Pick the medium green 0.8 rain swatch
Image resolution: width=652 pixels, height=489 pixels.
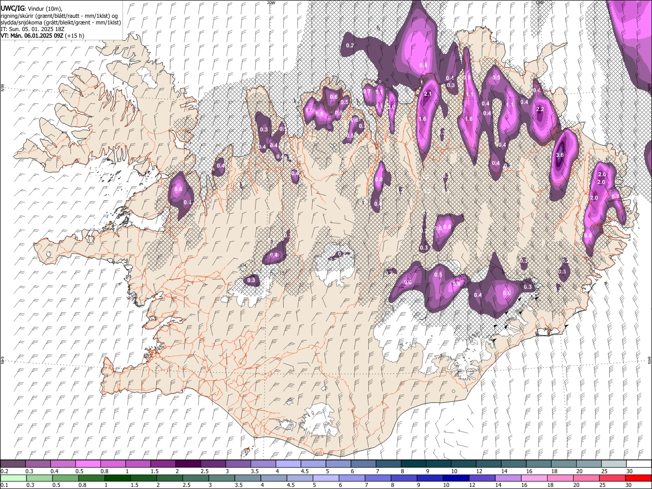[91, 478]
